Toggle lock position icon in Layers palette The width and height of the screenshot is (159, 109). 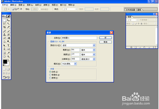[139, 24]
